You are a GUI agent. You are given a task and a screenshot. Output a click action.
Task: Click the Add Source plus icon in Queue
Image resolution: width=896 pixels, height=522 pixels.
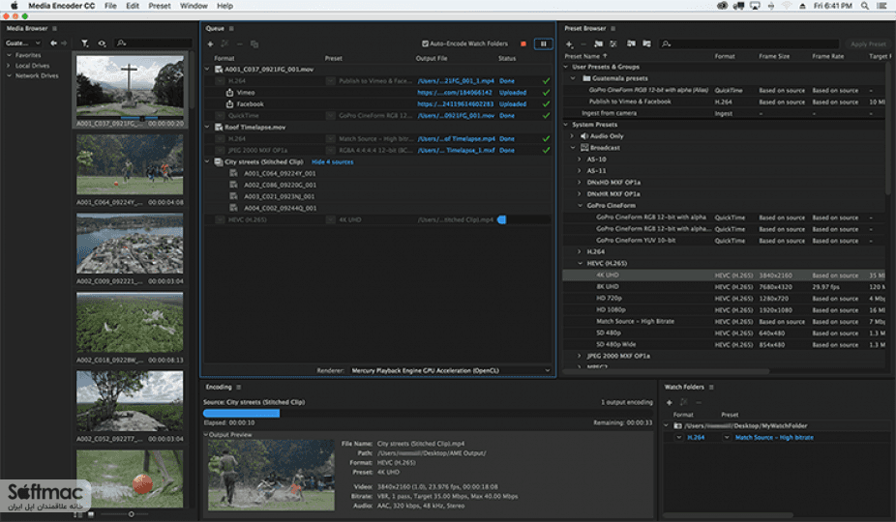[x=210, y=43]
